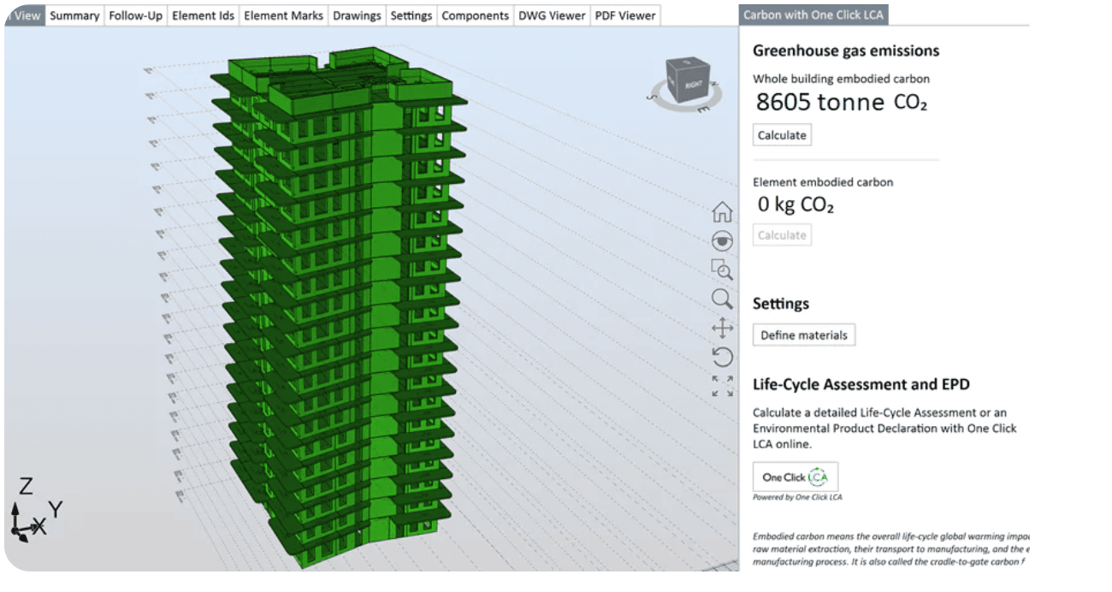Viewport: 1112px width, 592px height.
Task: Click the green building model
Action: click(x=338, y=308)
